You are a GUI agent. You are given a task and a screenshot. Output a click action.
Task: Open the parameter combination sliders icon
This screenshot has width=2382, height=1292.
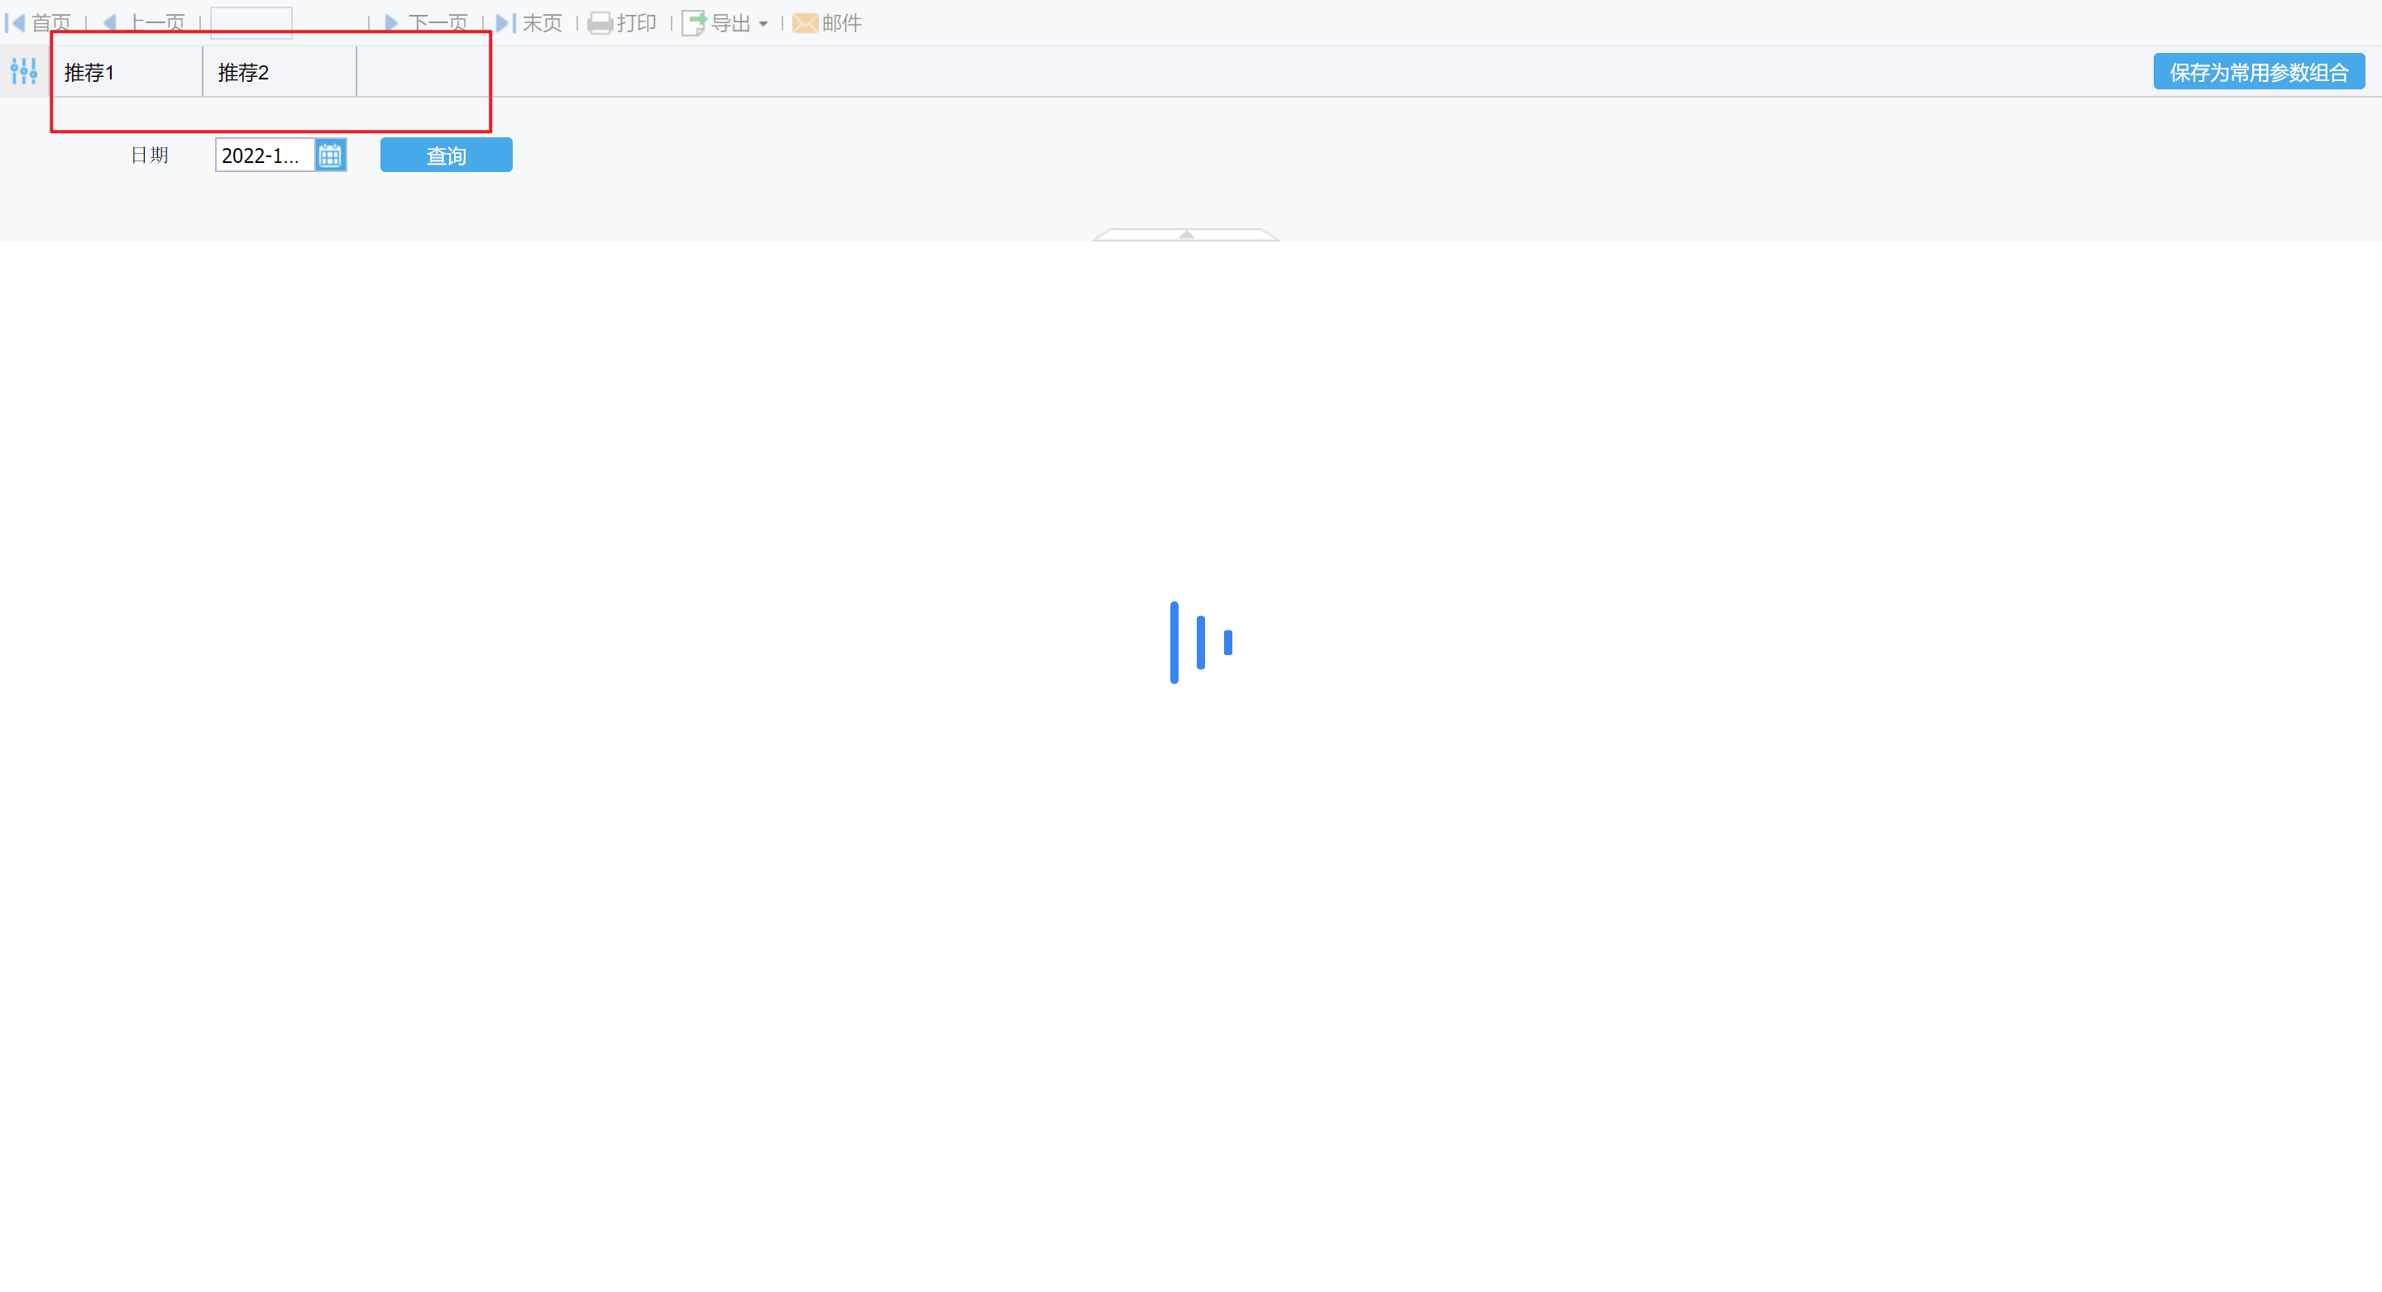pyautogui.click(x=24, y=71)
